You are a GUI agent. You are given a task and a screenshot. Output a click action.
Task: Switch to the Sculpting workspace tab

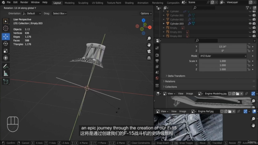click(83, 3)
